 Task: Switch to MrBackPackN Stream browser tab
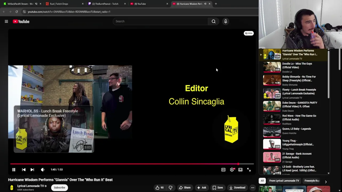tap(20, 4)
